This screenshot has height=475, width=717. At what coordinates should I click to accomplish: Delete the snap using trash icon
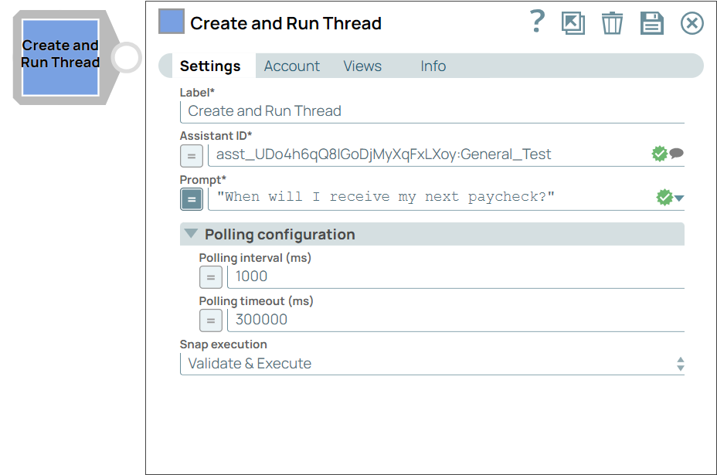click(x=612, y=23)
